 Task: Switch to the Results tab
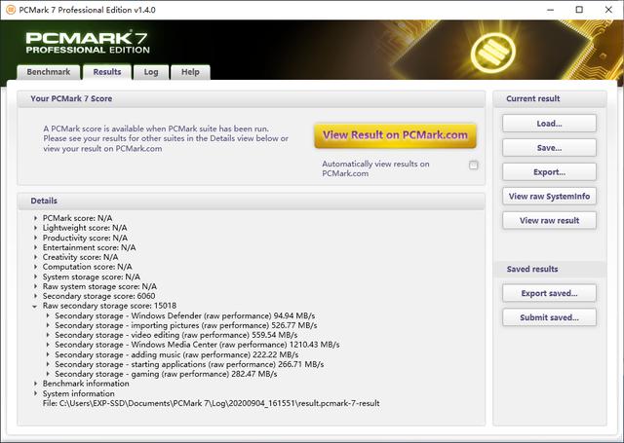107,72
